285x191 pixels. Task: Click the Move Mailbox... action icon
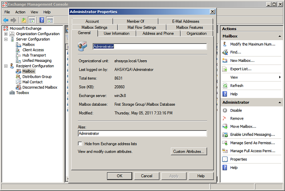225,127
